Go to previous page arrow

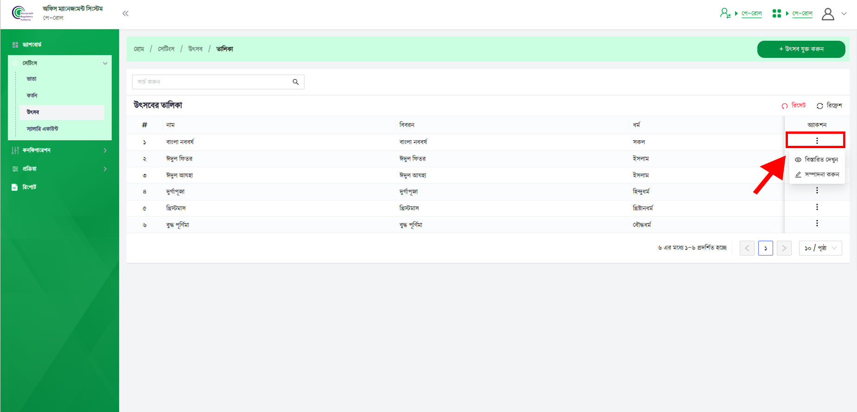747,248
